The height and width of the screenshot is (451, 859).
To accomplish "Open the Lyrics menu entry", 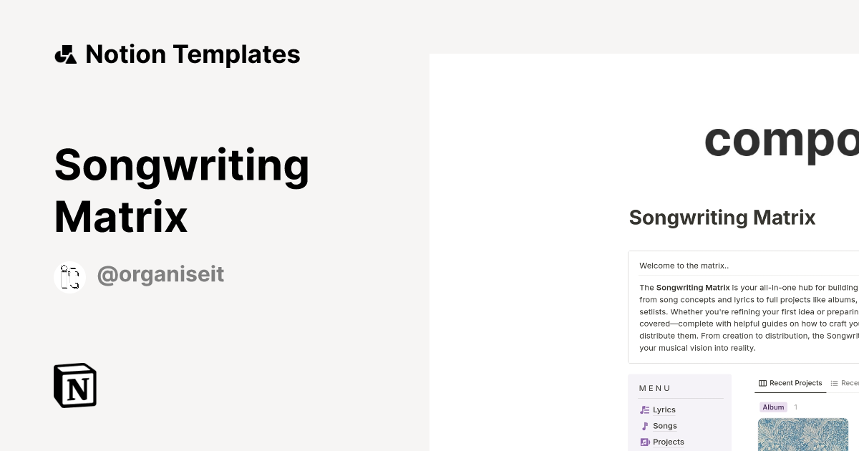I will click(664, 409).
